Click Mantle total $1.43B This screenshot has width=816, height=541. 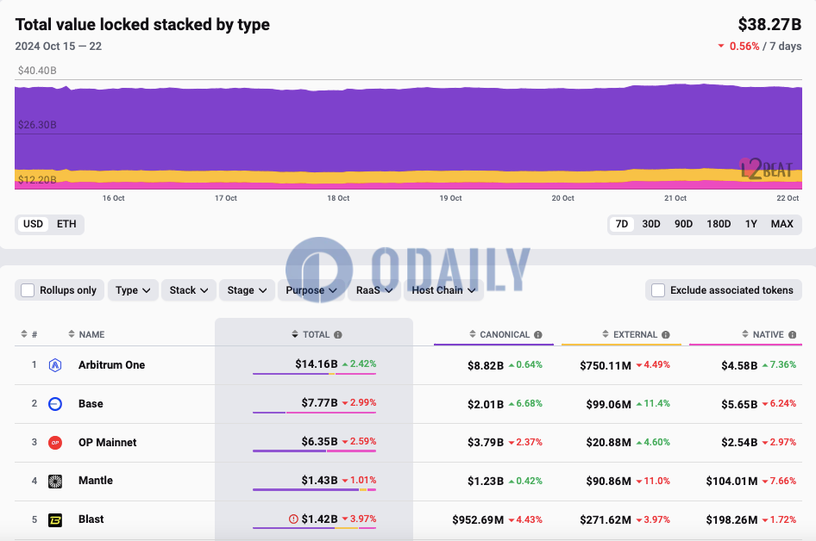pos(319,480)
